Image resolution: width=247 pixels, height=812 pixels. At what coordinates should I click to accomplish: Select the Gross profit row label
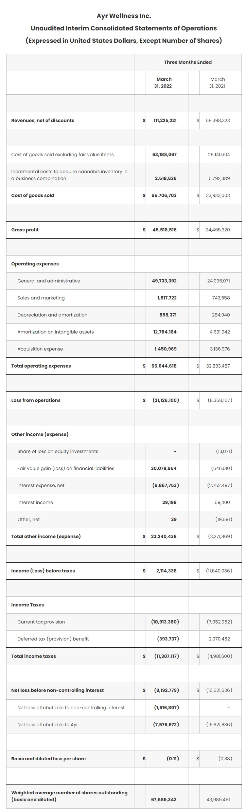[25, 230]
